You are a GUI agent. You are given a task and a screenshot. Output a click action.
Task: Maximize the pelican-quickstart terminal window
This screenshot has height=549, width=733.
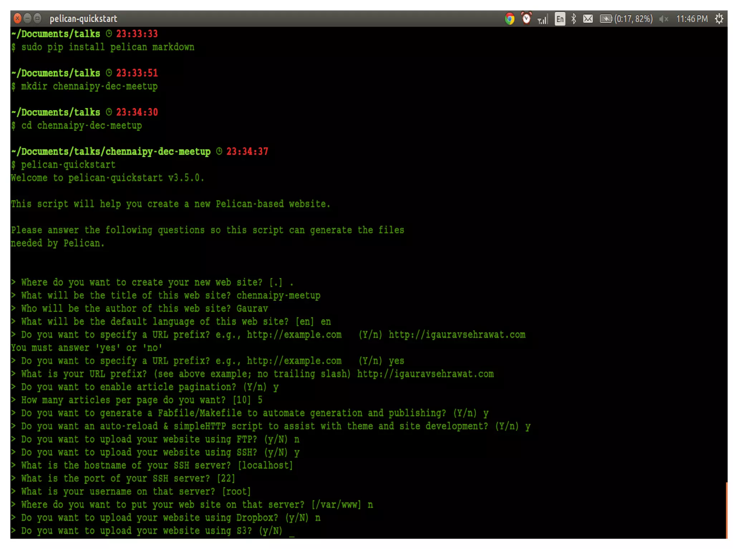tap(37, 18)
